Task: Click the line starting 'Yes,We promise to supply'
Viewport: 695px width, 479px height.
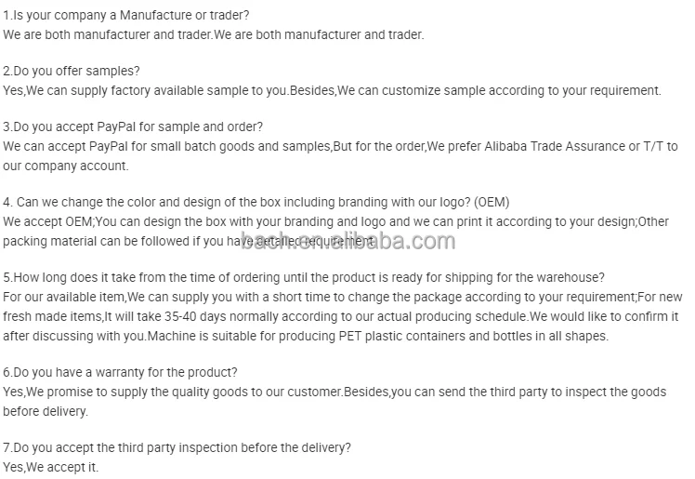Action: [x=334, y=392]
